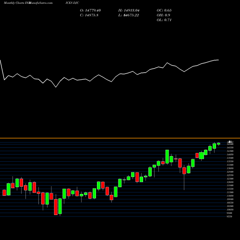240x240 pixels.
Task: Click the OH: 0.9 reading
Action: pos(163,15)
